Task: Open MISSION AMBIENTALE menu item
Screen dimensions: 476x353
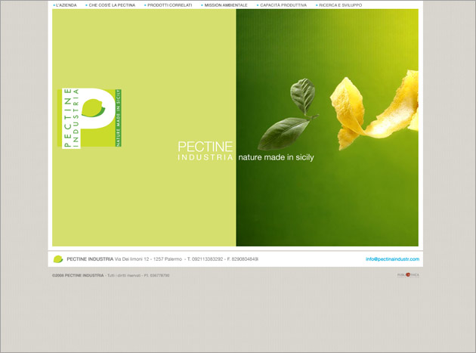Action: [x=226, y=5]
